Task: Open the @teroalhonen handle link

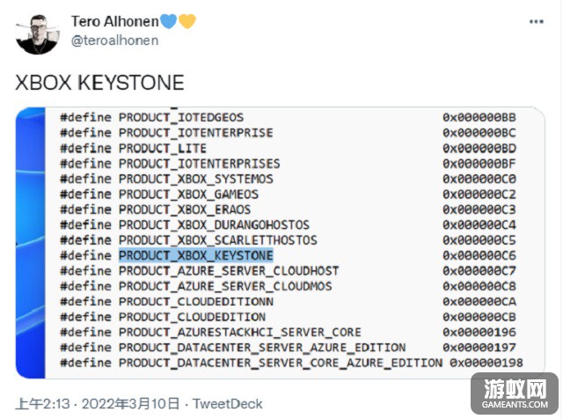Action: click(114, 40)
